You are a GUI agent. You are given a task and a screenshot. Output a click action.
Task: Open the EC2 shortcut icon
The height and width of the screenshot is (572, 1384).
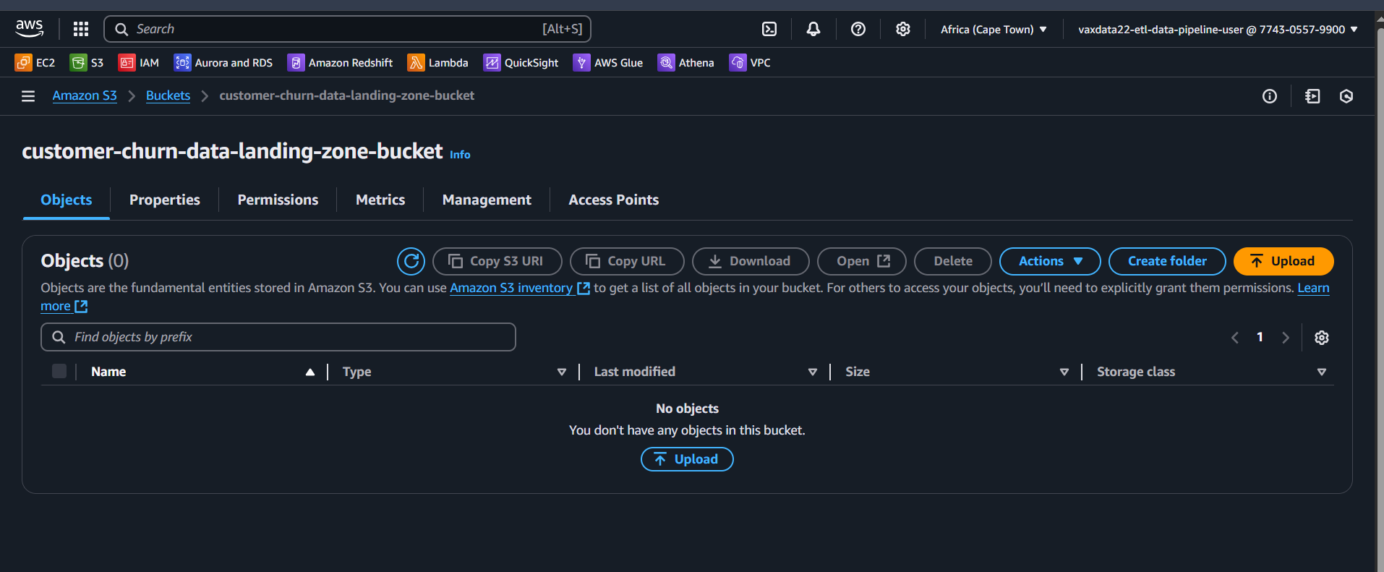coord(35,63)
